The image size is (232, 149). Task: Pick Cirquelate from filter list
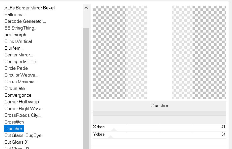14,88
